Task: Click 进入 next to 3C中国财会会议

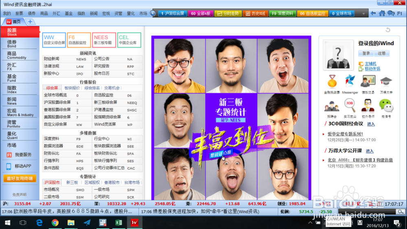Action: click(x=371, y=124)
